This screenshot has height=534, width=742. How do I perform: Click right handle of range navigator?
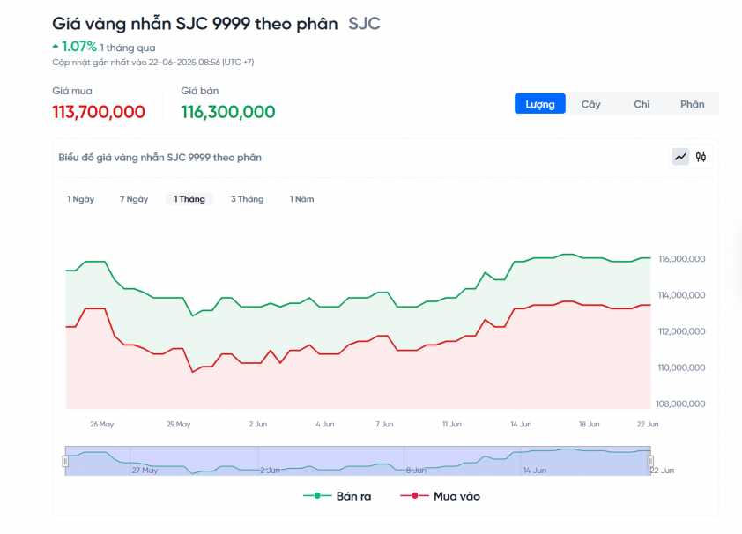[650, 461]
